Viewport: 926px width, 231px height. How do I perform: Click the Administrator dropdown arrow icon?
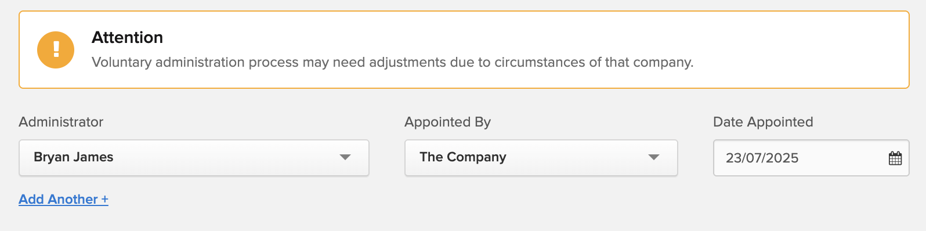coord(345,157)
